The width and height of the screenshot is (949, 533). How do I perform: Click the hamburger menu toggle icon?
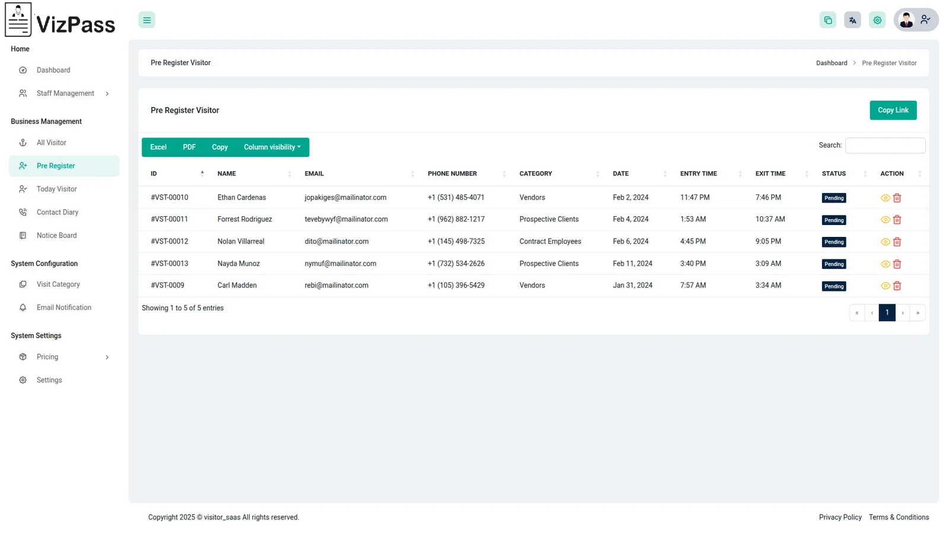[x=147, y=20]
